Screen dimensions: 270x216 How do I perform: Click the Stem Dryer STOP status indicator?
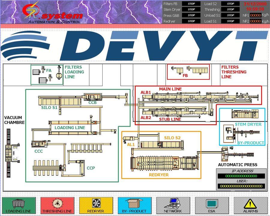coord(191,10)
